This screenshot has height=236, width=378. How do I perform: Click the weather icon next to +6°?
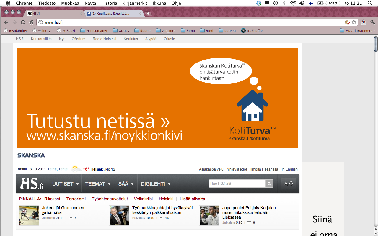pyautogui.click(x=76, y=169)
